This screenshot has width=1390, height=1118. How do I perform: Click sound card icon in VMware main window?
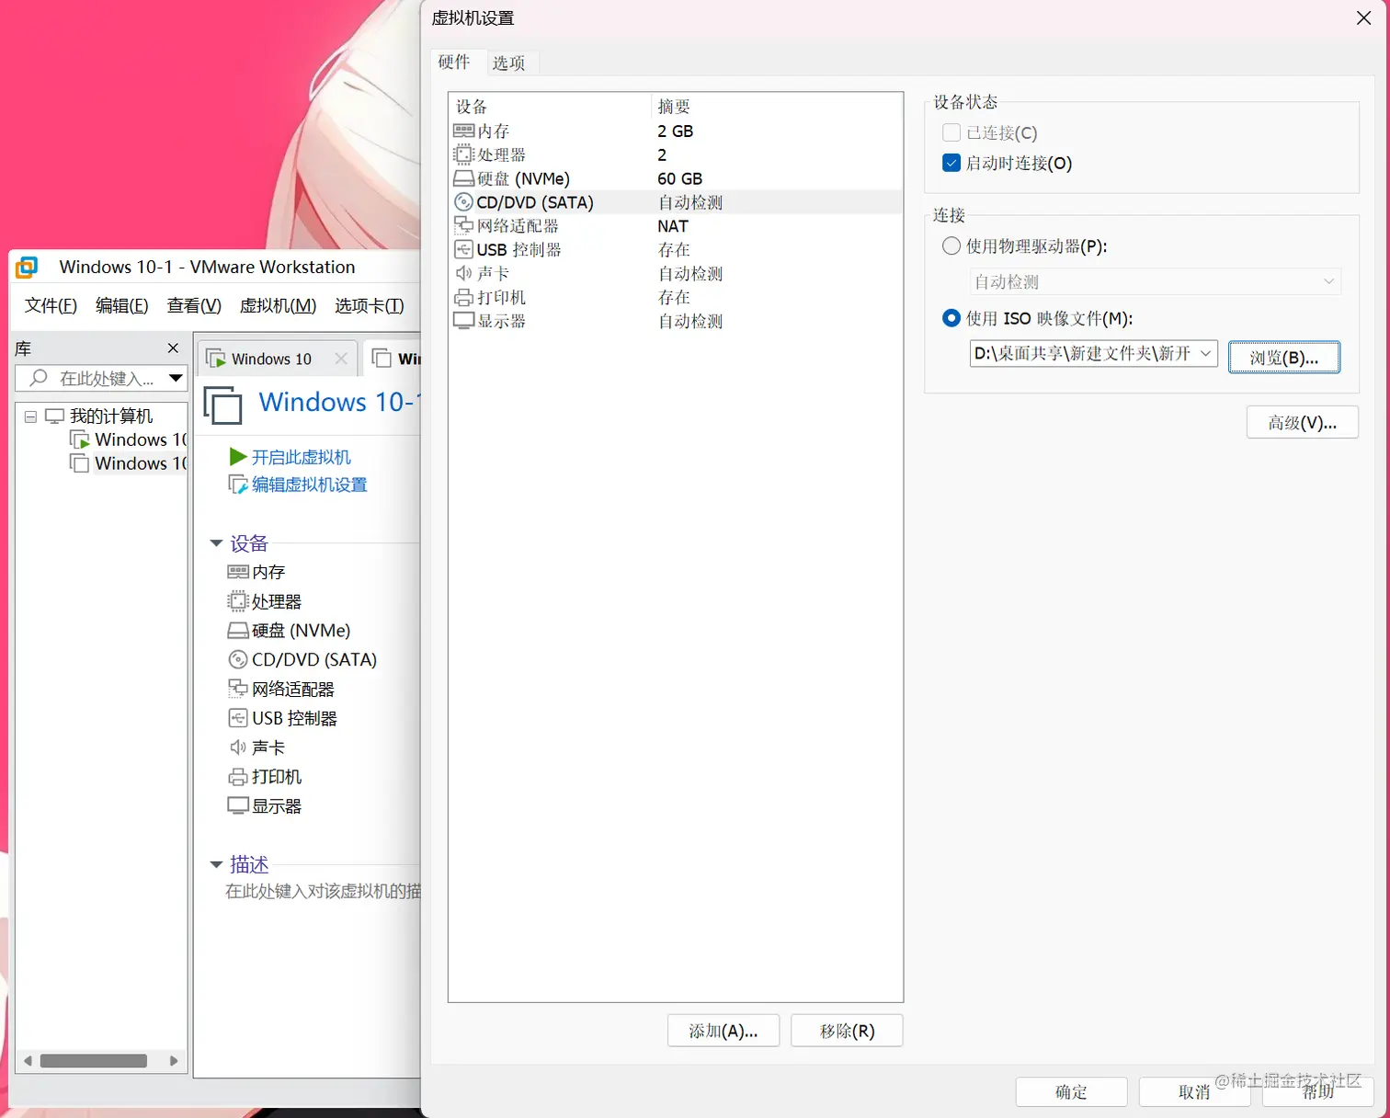[238, 747]
